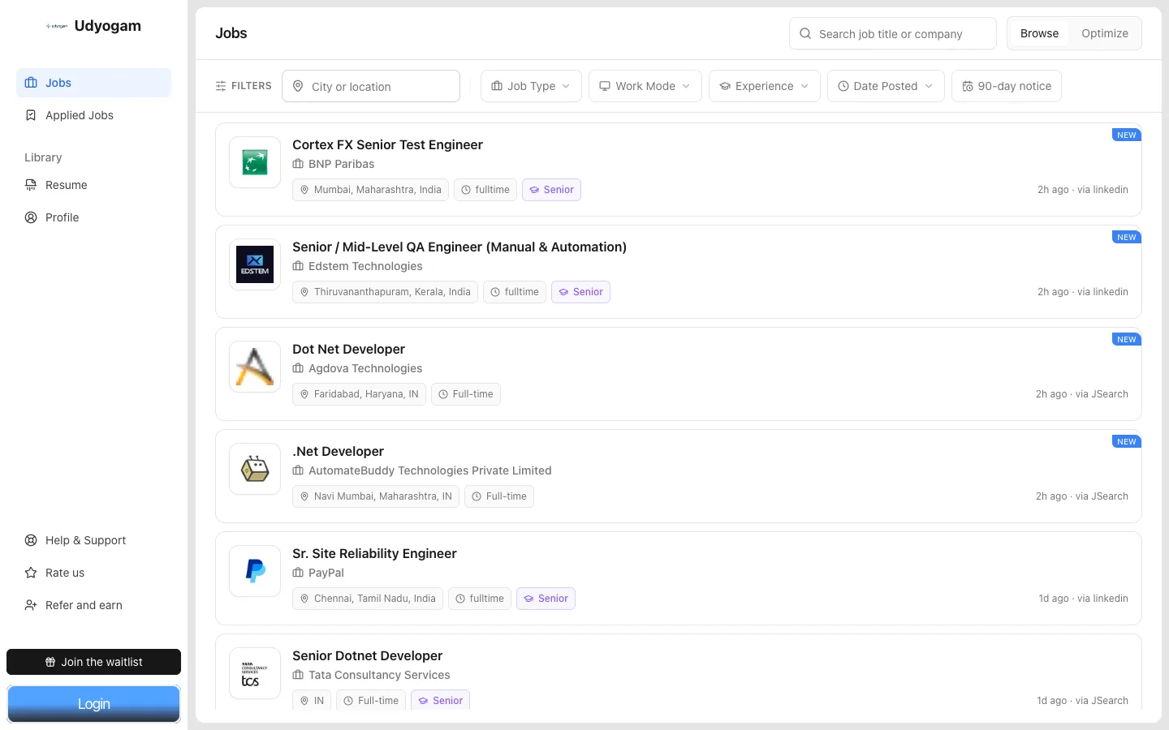Click the search magnifier icon

click(805, 33)
